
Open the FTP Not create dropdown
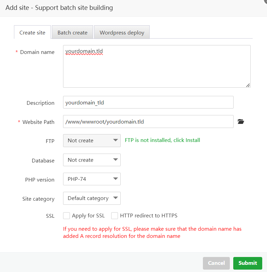(x=92, y=140)
